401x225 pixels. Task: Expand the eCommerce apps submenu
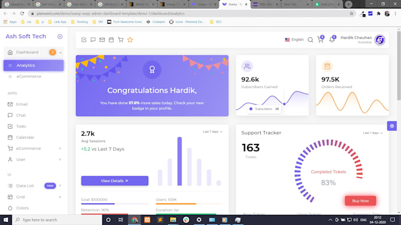point(34,148)
